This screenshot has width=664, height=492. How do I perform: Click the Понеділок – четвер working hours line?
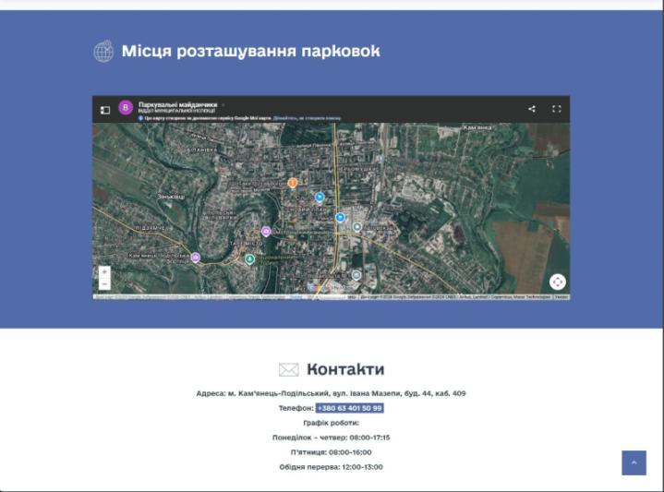click(332, 438)
